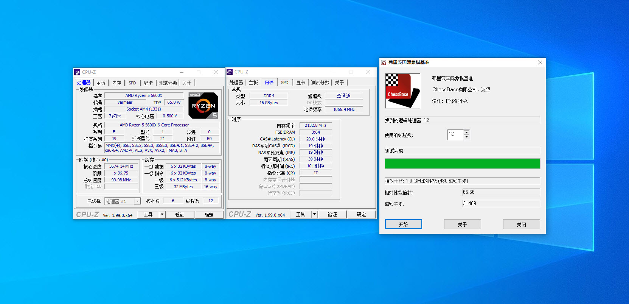Image resolution: width=629 pixels, height=304 pixels.
Task: Click 工具 button in CPU-Z memory window
Action: (x=301, y=214)
